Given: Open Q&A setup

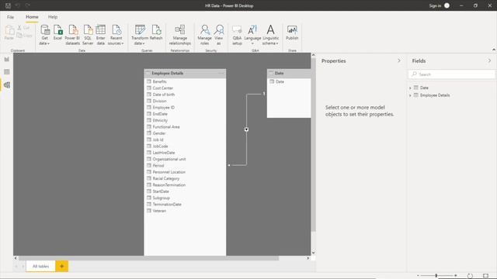Looking at the screenshot, I should 237,35.
